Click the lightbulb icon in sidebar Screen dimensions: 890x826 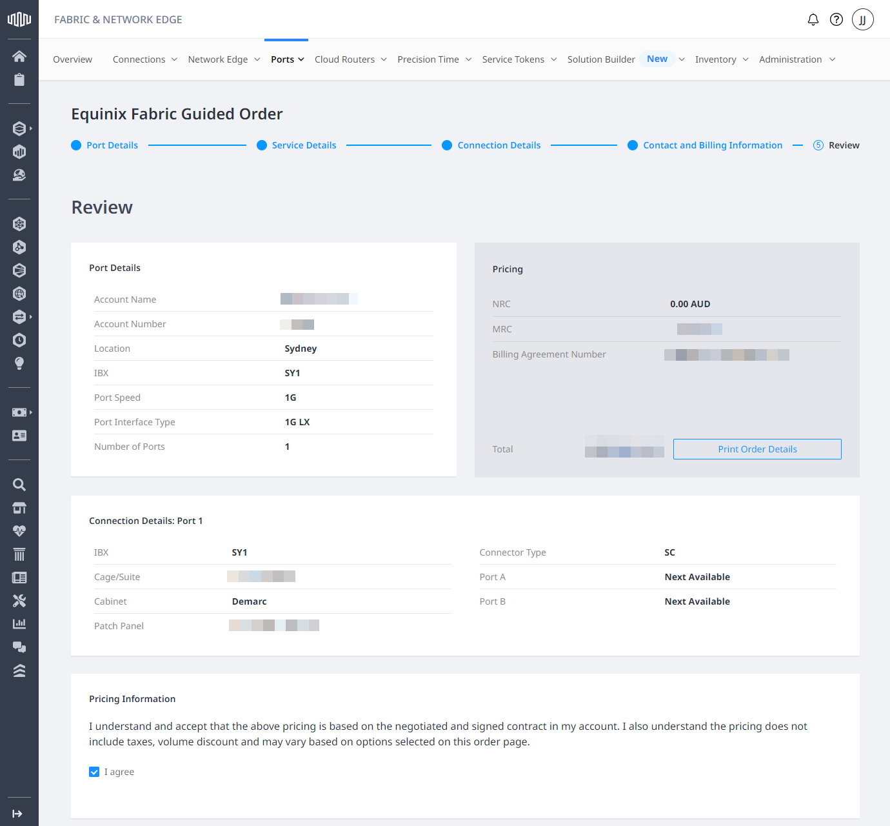click(x=19, y=363)
